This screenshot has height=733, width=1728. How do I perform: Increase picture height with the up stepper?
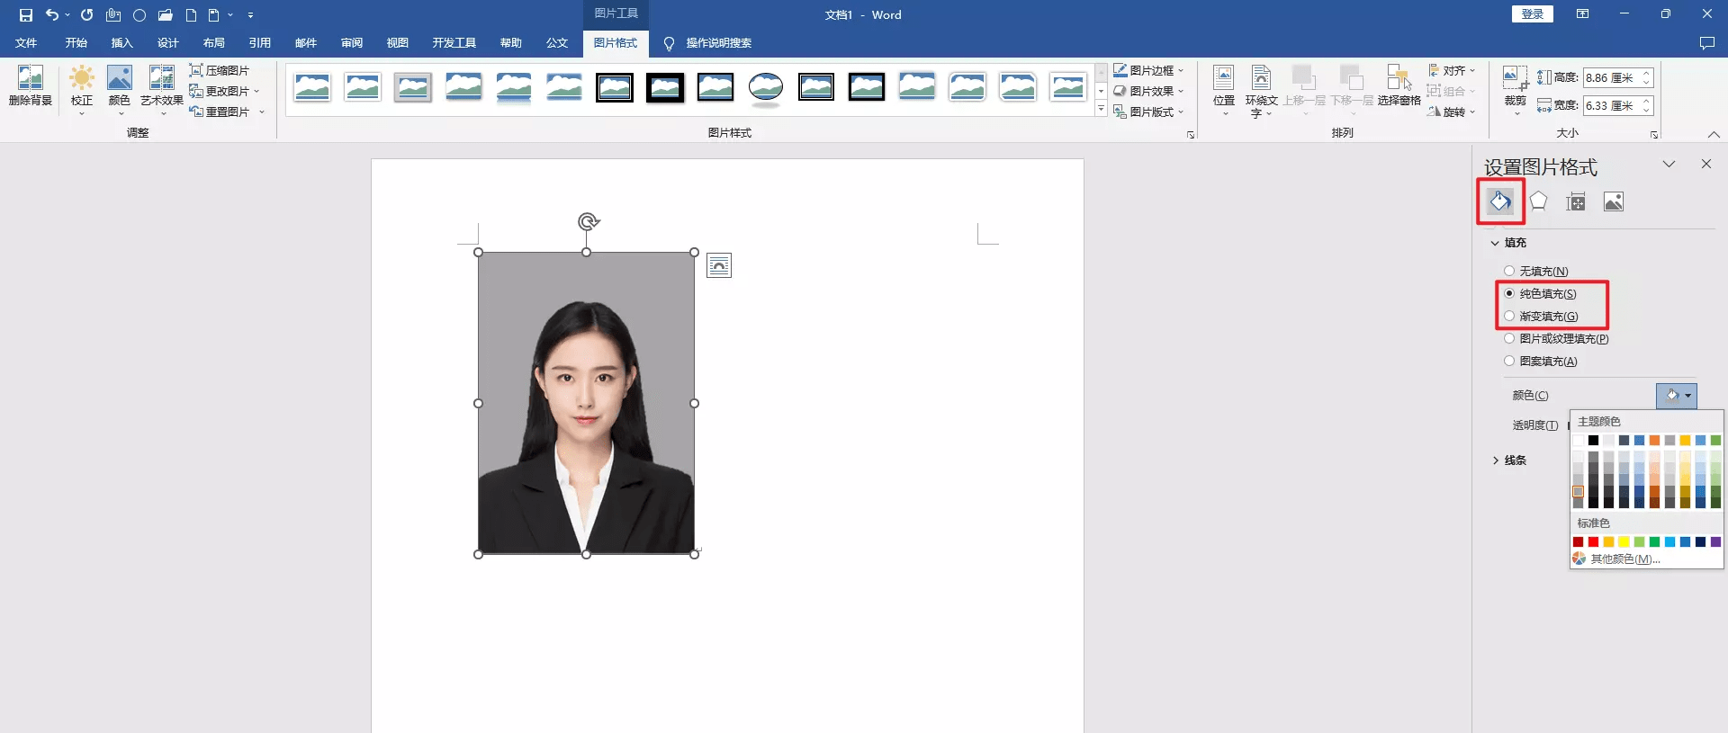[1647, 74]
